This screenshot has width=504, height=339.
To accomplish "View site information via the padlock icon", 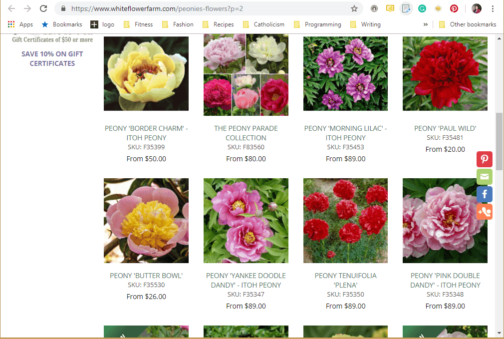I will tap(63, 8).
